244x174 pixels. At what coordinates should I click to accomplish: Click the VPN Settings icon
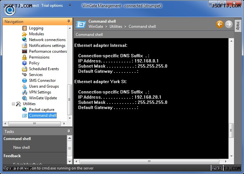point(25,92)
